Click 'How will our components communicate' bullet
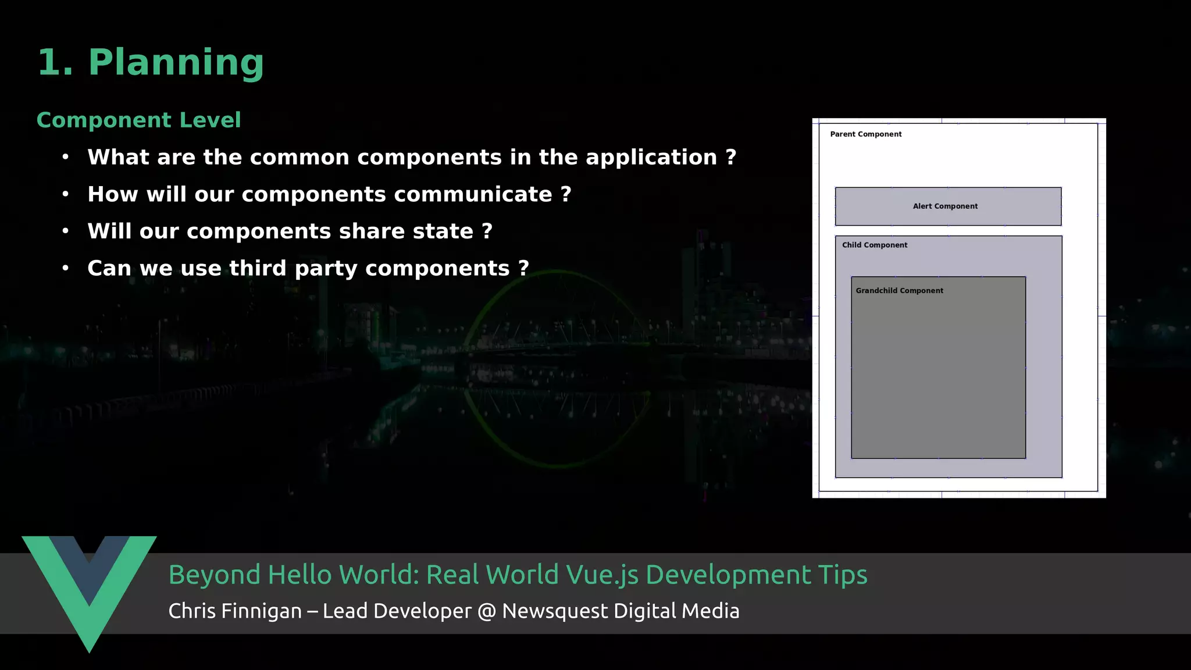The width and height of the screenshot is (1191, 670). coord(329,194)
